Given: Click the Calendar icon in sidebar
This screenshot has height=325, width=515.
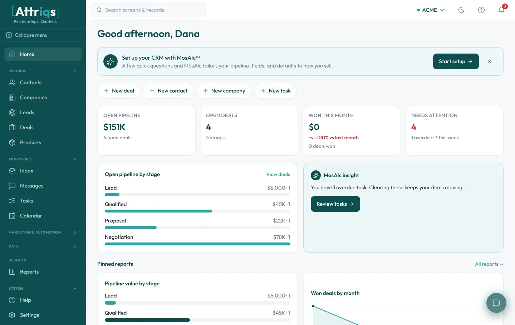Looking at the screenshot, I should pyautogui.click(x=12, y=216).
